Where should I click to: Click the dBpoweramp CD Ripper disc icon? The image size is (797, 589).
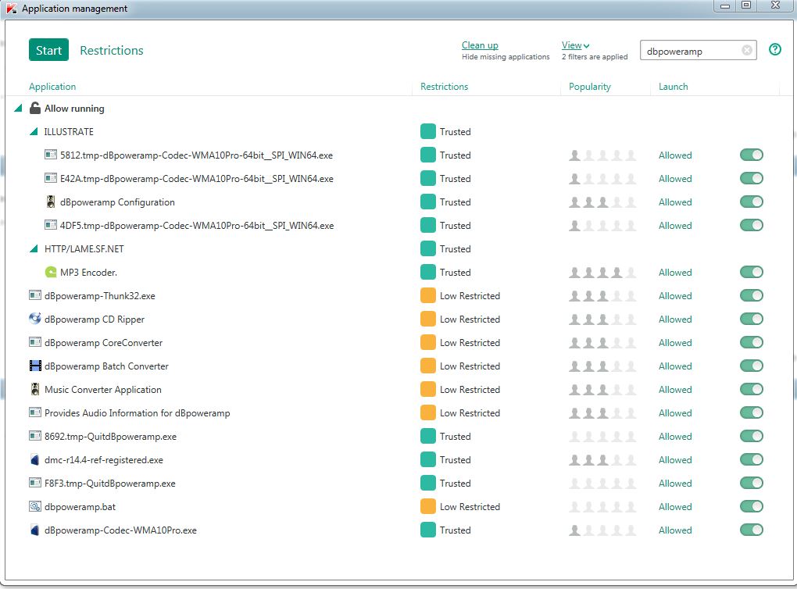34,319
